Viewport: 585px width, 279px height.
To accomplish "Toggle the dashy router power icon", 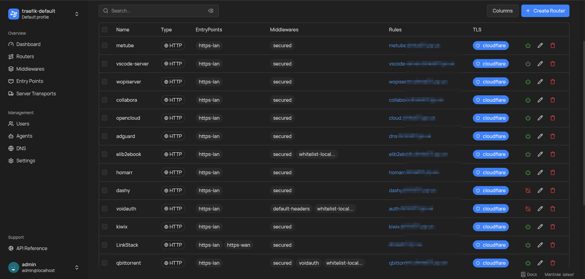I will (528, 190).
